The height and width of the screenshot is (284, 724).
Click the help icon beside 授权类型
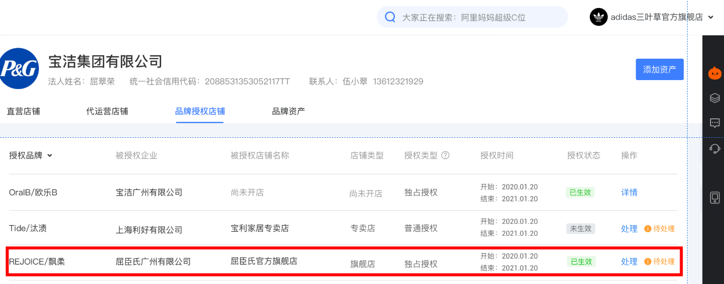click(446, 155)
